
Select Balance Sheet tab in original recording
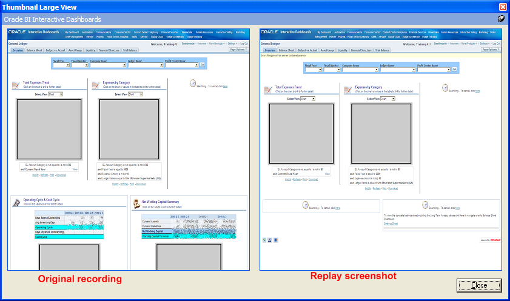tap(33, 50)
